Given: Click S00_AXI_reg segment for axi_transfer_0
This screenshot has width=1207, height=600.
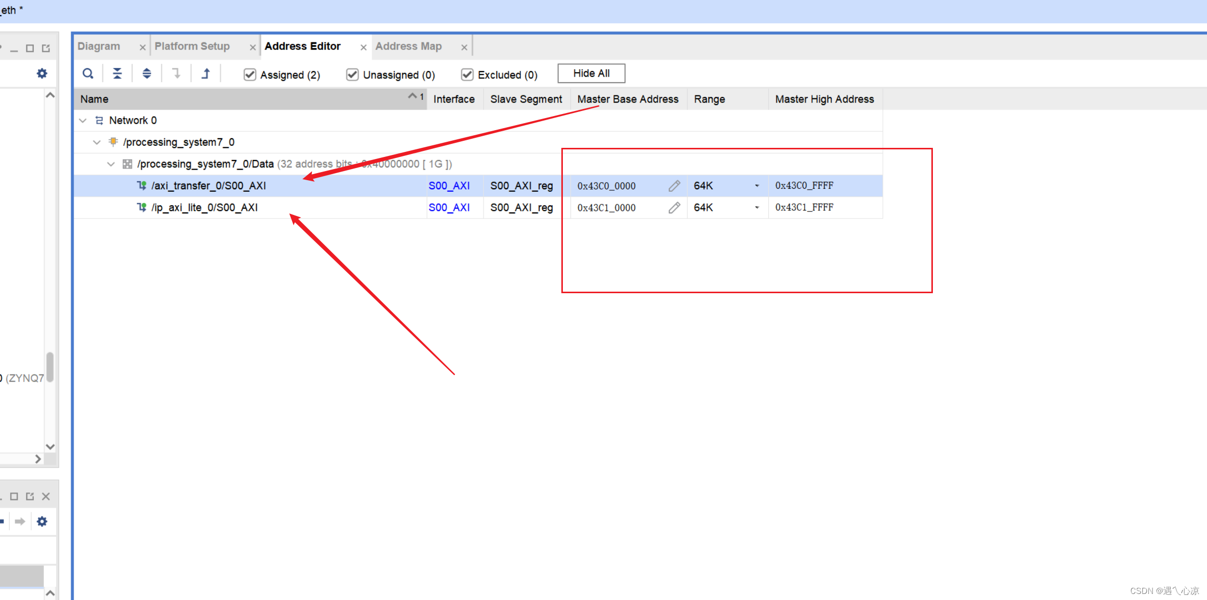Looking at the screenshot, I should pyautogui.click(x=521, y=186).
